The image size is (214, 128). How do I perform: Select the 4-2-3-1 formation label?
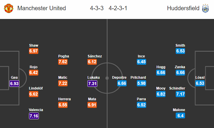(118, 8)
